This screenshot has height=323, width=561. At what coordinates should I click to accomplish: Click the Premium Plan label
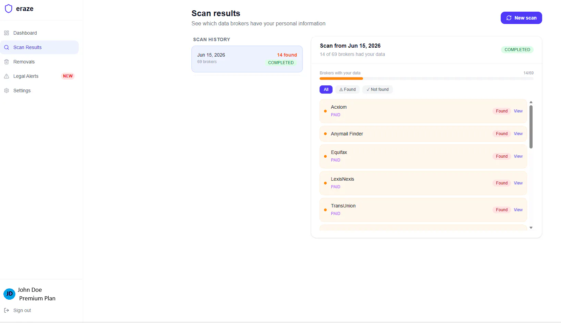(x=37, y=298)
